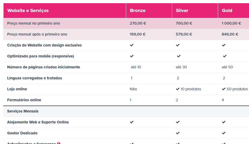Click checkmark next to 50 produtos
Viewport: 249px width, 144px height.
click(224, 89)
